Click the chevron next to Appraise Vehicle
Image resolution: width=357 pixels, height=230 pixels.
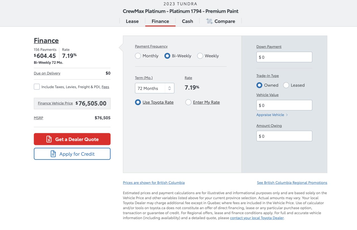[287, 115]
